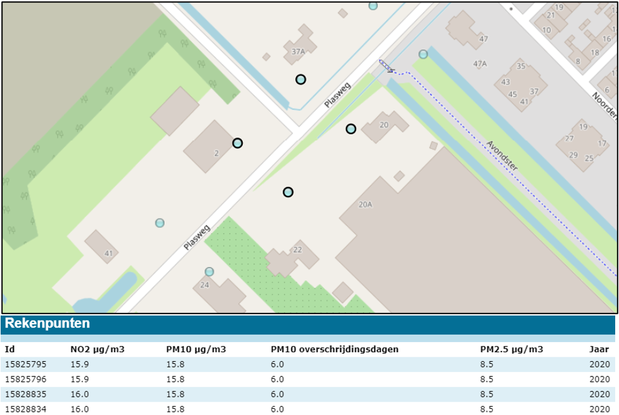Select the row Id 15828834
The image size is (619, 415).
(308, 409)
